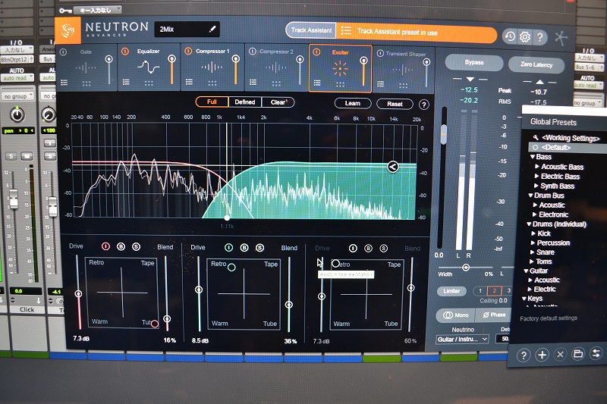Open Equalizer module preset list icon
607x404 pixels.
[126, 83]
